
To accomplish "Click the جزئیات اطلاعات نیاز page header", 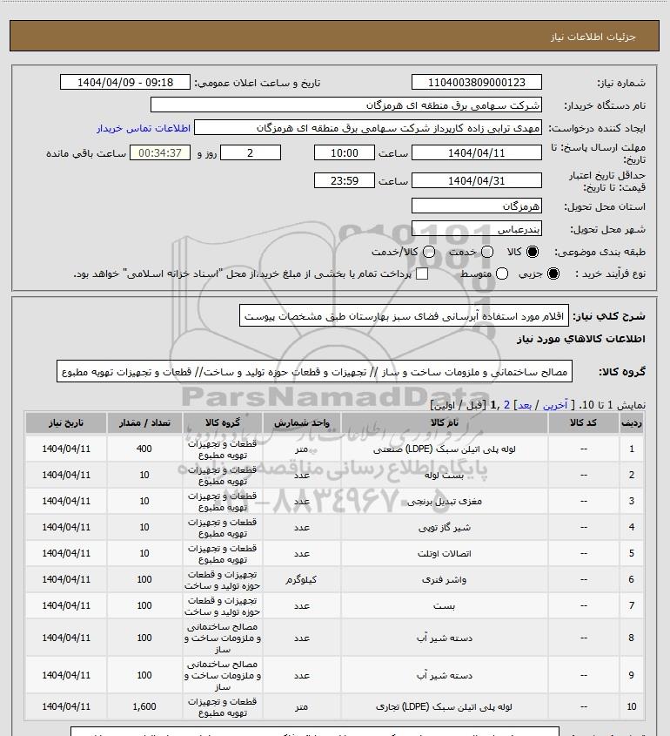I will [x=593, y=37].
